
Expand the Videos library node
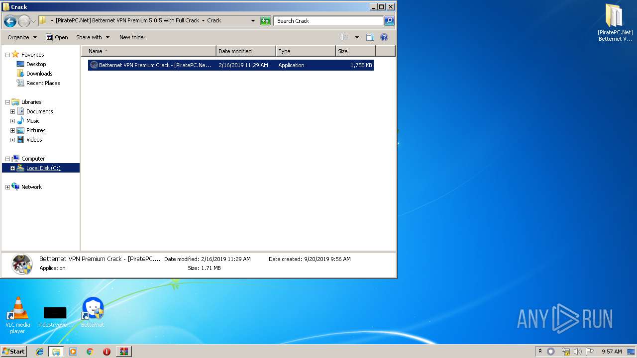pyautogui.click(x=12, y=140)
